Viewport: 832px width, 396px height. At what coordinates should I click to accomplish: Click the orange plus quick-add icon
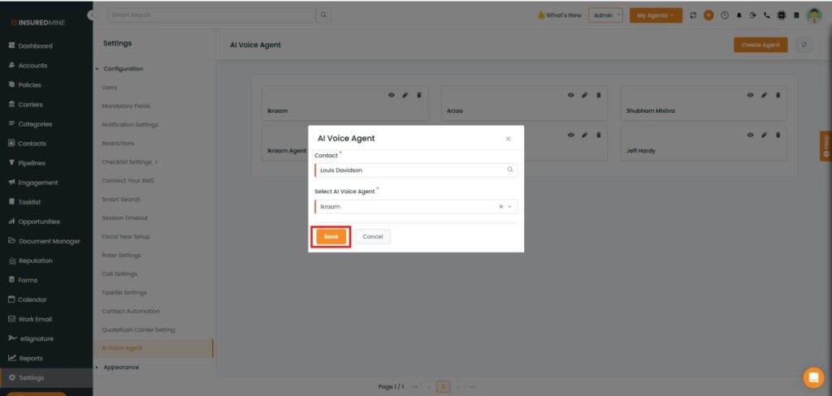click(708, 15)
